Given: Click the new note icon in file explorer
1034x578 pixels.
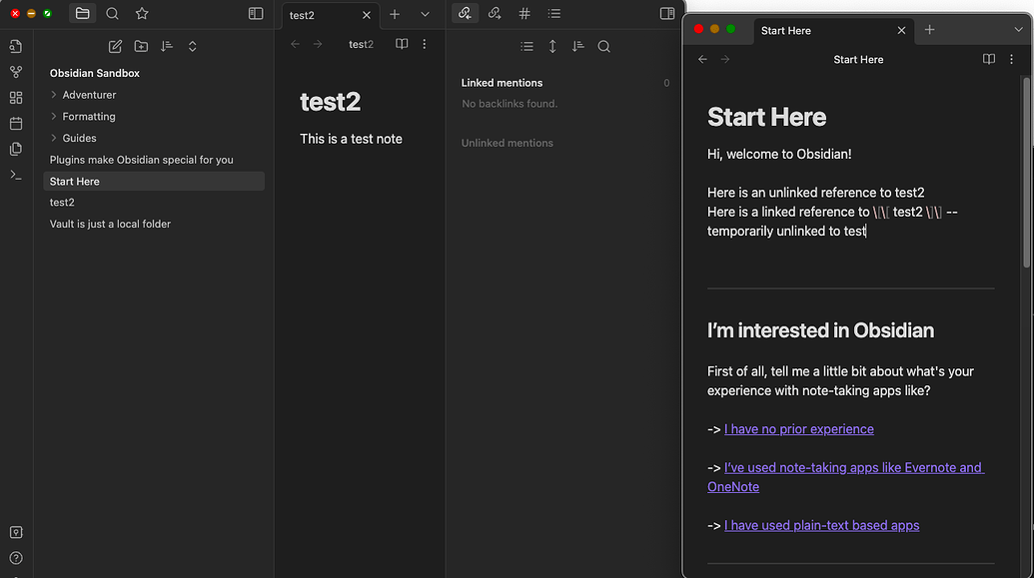Looking at the screenshot, I should (115, 46).
